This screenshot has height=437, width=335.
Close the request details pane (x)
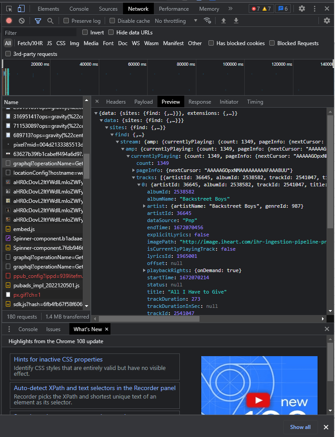[97, 101]
